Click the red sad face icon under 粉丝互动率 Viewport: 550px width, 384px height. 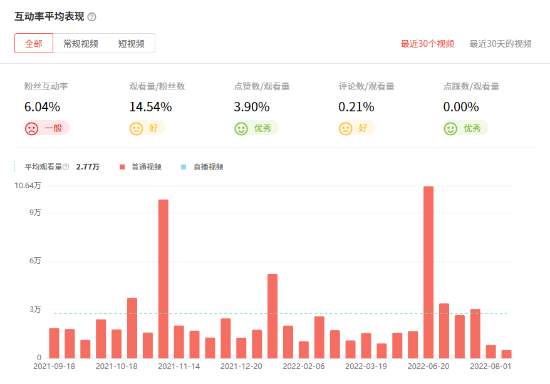31,128
